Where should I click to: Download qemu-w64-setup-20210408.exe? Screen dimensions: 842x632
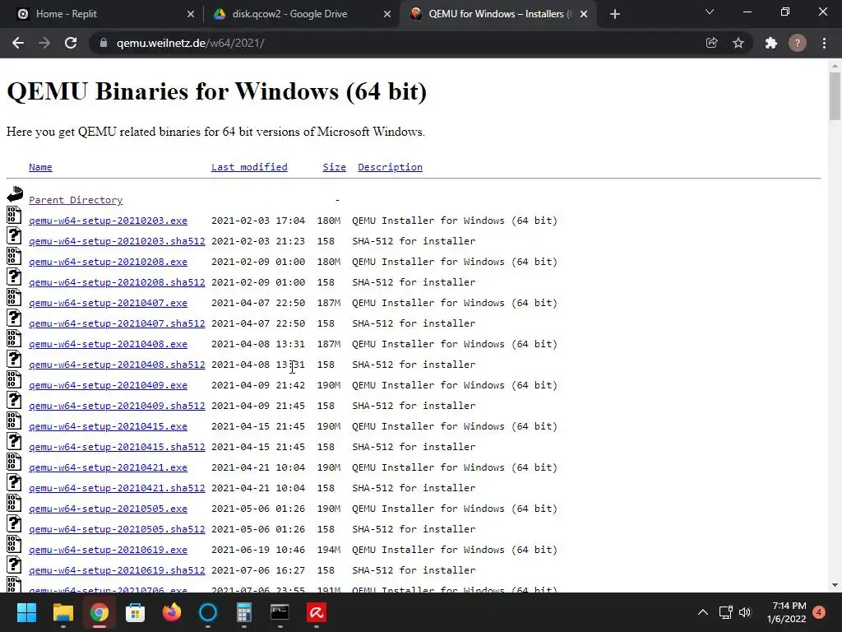[108, 344]
